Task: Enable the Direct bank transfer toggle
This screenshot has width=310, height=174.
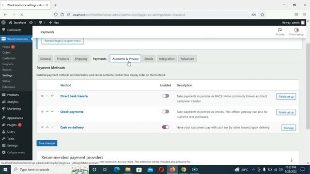Action: 165,96
